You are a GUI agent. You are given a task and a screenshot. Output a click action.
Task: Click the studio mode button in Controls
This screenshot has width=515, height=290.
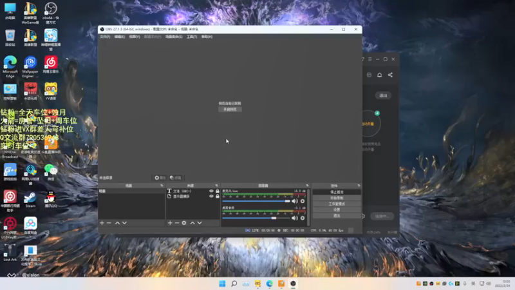337,204
